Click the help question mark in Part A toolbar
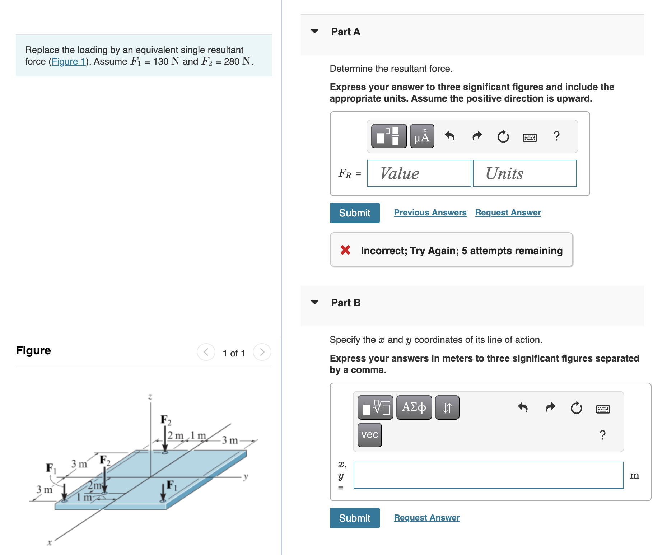Screen dimensions: 667x555 (556, 136)
